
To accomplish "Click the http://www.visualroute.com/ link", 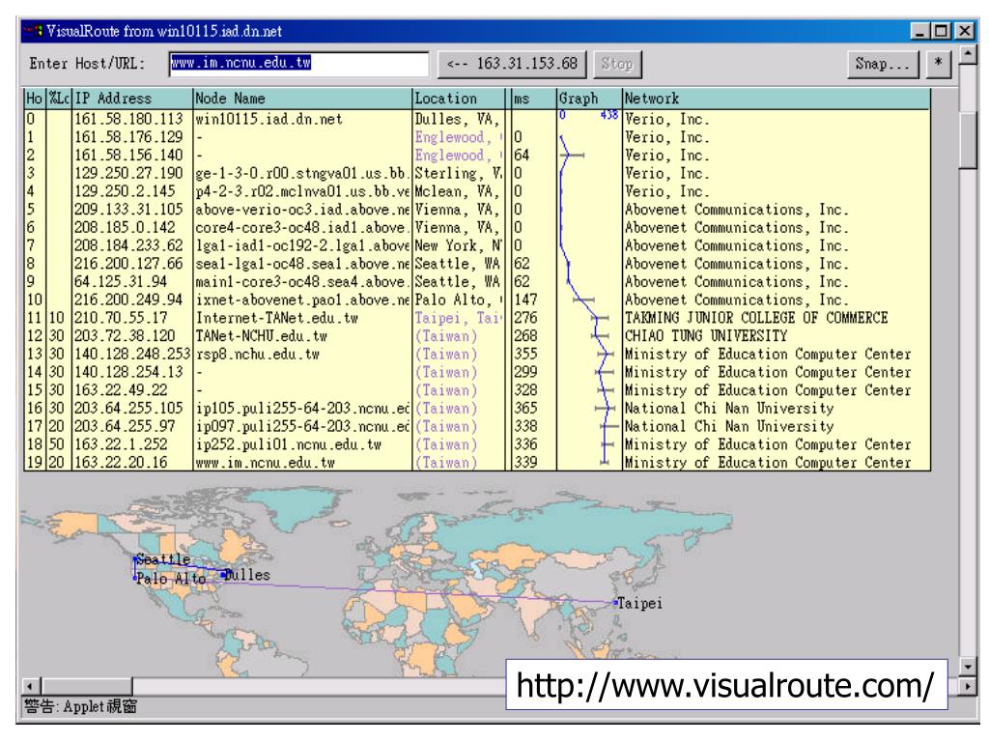I will coord(725,685).
